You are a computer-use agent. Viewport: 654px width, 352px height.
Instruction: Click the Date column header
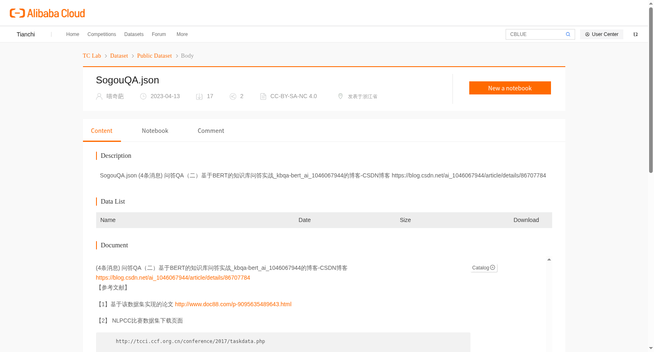(305, 220)
